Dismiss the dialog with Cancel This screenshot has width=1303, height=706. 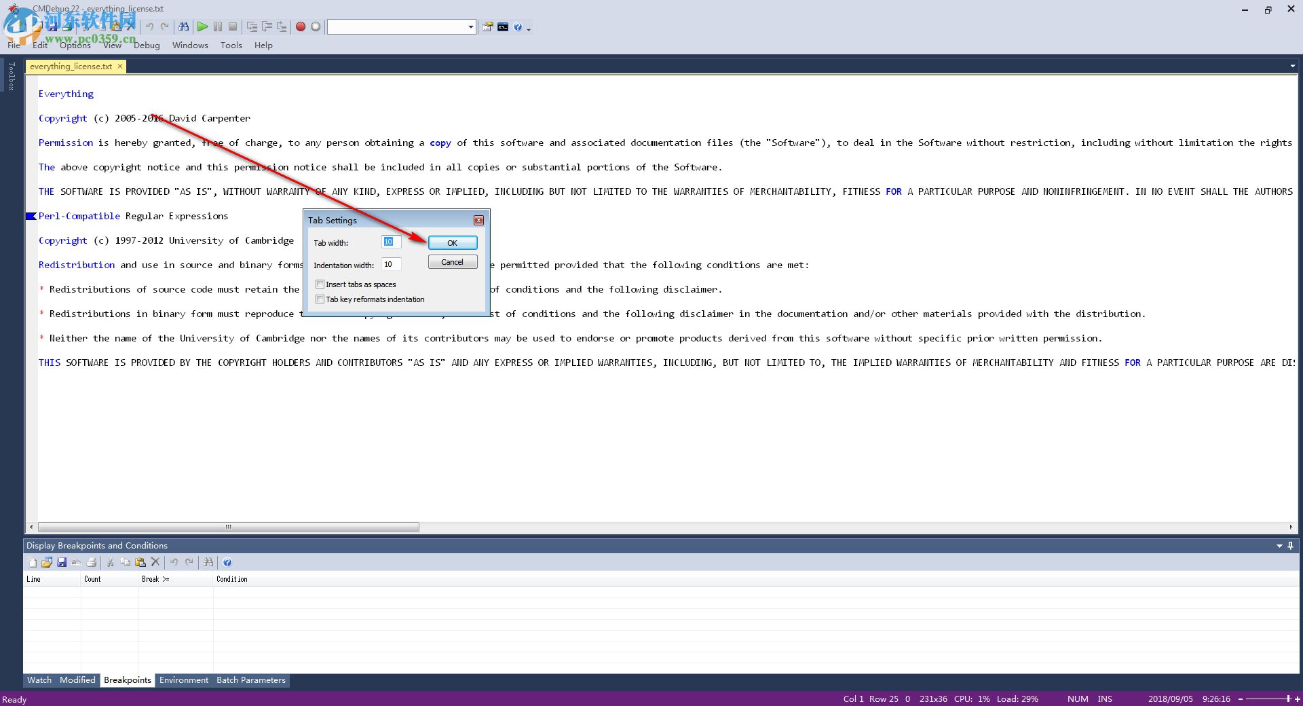pos(452,262)
